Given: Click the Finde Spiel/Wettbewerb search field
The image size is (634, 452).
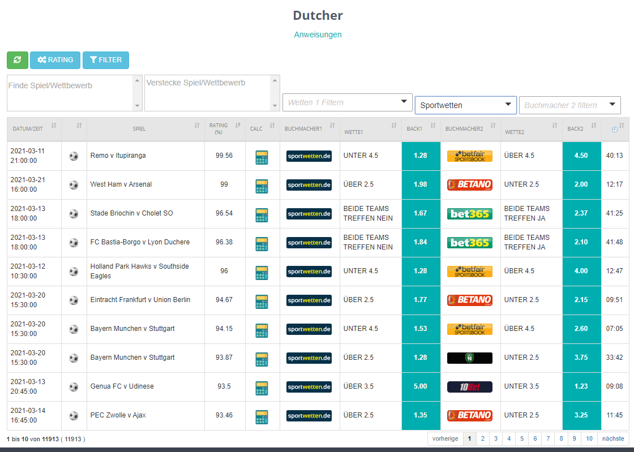Looking at the screenshot, I should 70,93.
